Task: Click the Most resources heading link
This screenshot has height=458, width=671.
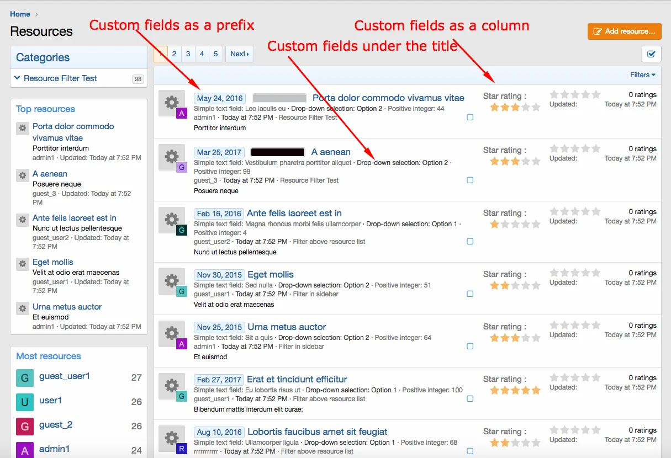Action: pos(49,356)
